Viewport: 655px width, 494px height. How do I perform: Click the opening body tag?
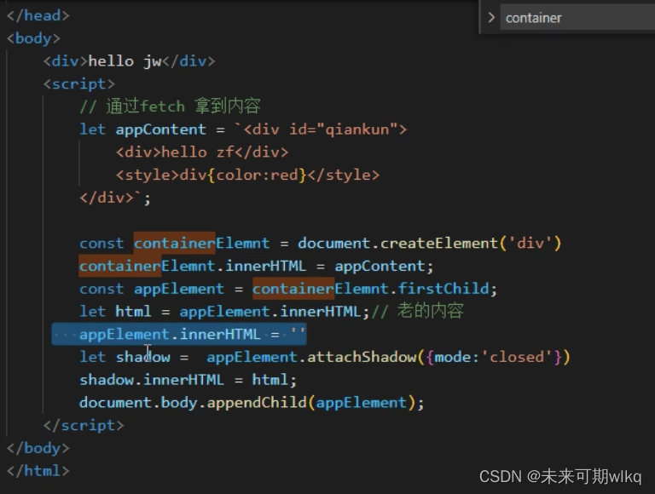click(x=33, y=38)
